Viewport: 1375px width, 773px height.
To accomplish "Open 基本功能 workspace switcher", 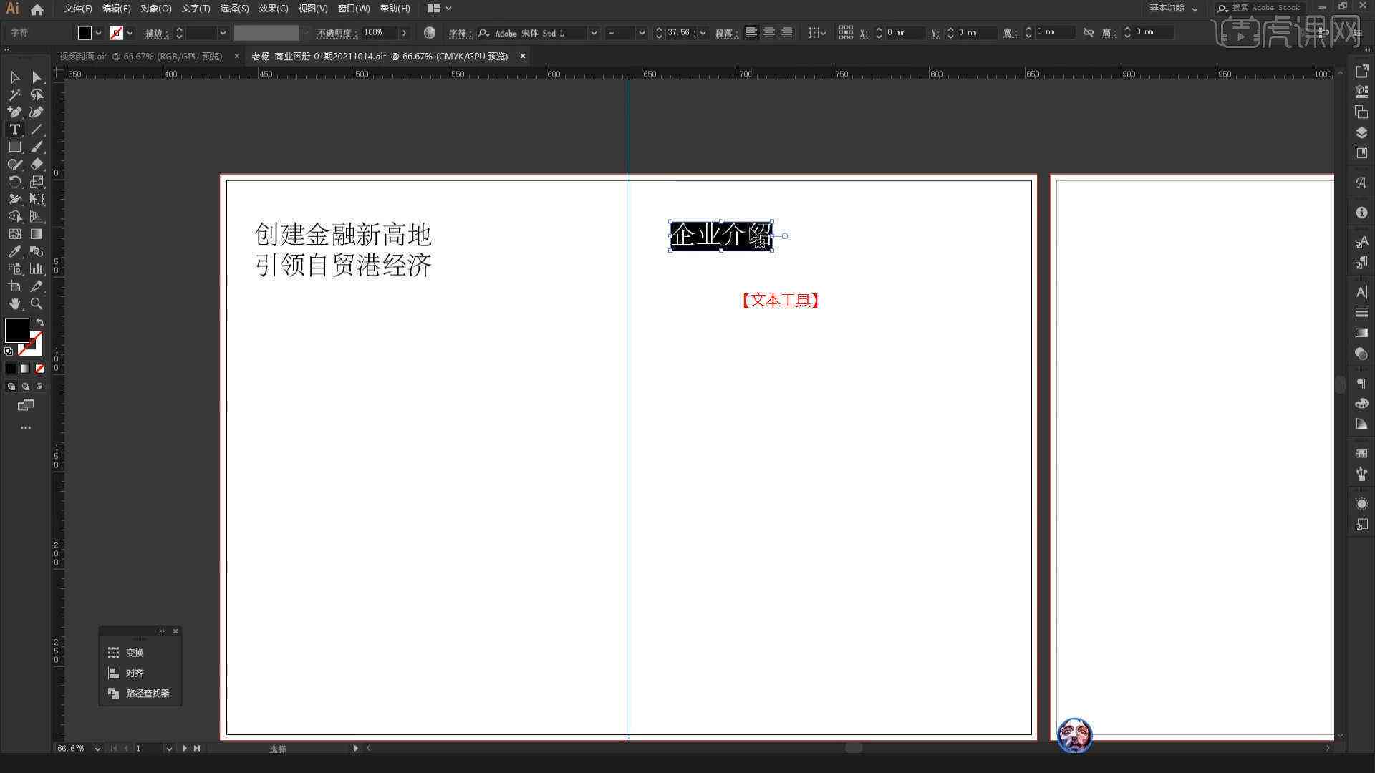I will (x=1173, y=9).
